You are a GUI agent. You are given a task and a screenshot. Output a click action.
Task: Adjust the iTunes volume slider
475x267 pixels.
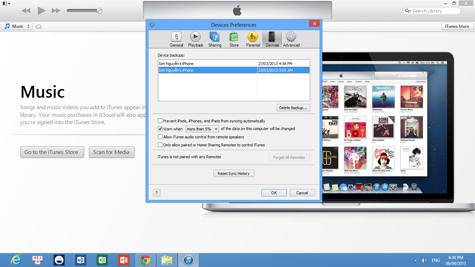tap(84, 11)
